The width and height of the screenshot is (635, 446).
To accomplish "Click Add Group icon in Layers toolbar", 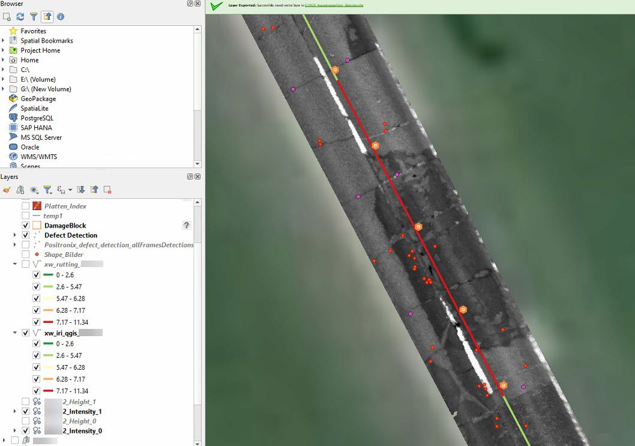I will pyautogui.click(x=20, y=190).
